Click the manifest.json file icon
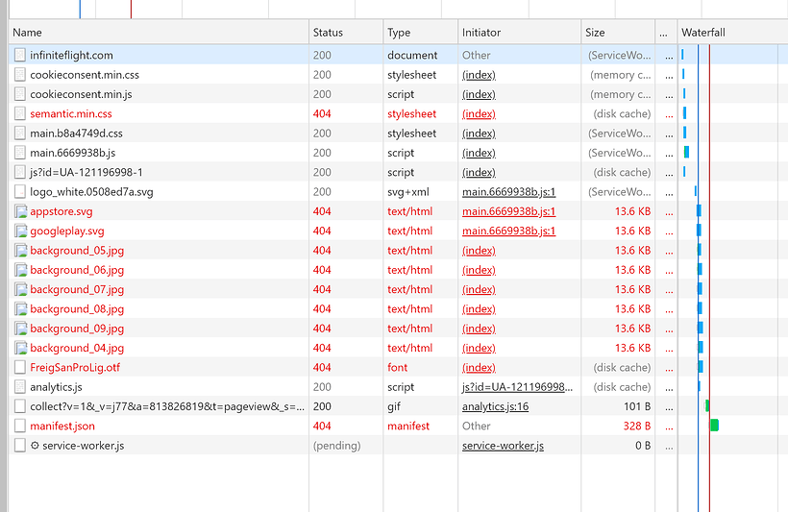 tap(20, 426)
